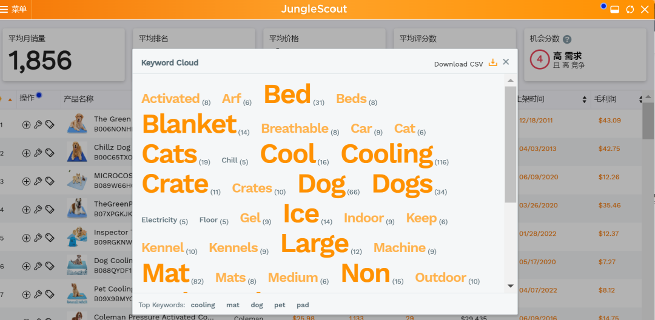The width and height of the screenshot is (655, 320).
Task: Click the 机会分数 help question mark
Action: pyautogui.click(x=567, y=39)
